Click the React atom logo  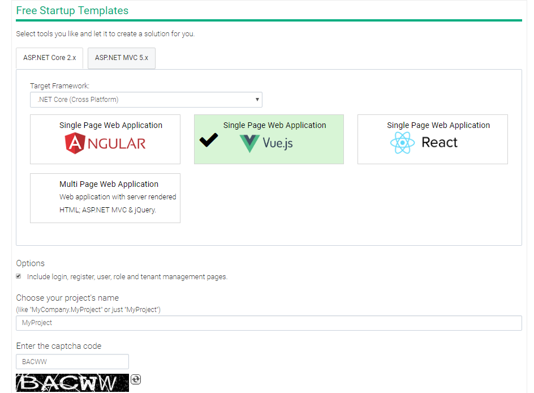[403, 143]
